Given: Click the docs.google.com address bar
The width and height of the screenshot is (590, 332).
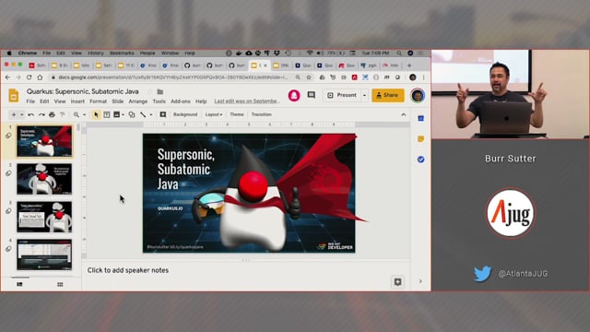Looking at the screenshot, I should 173,77.
